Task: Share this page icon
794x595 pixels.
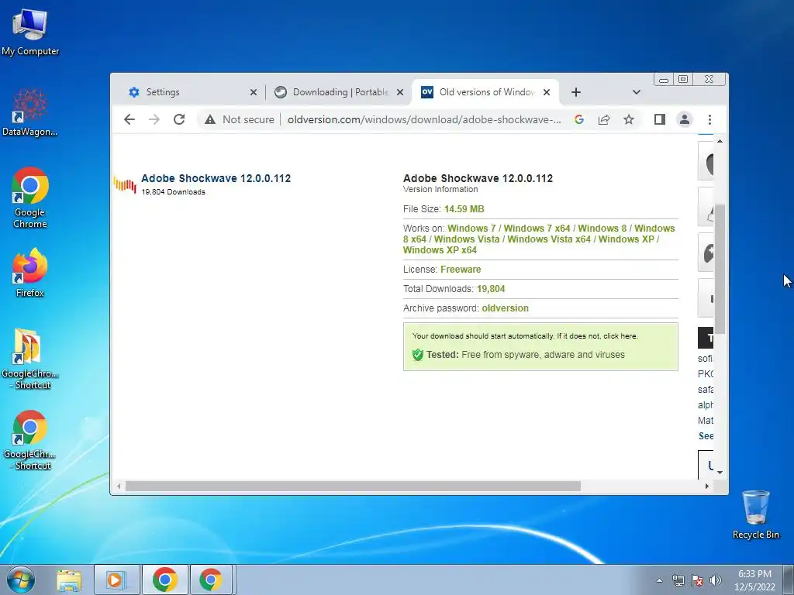Action: [x=603, y=119]
